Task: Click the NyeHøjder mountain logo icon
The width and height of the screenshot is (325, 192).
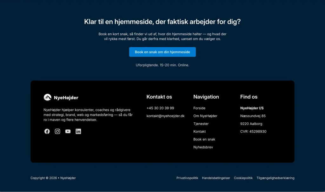Action: tap(48, 97)
